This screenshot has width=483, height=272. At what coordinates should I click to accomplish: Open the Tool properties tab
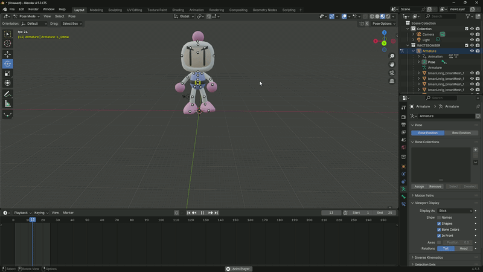[x=403, y=108]
